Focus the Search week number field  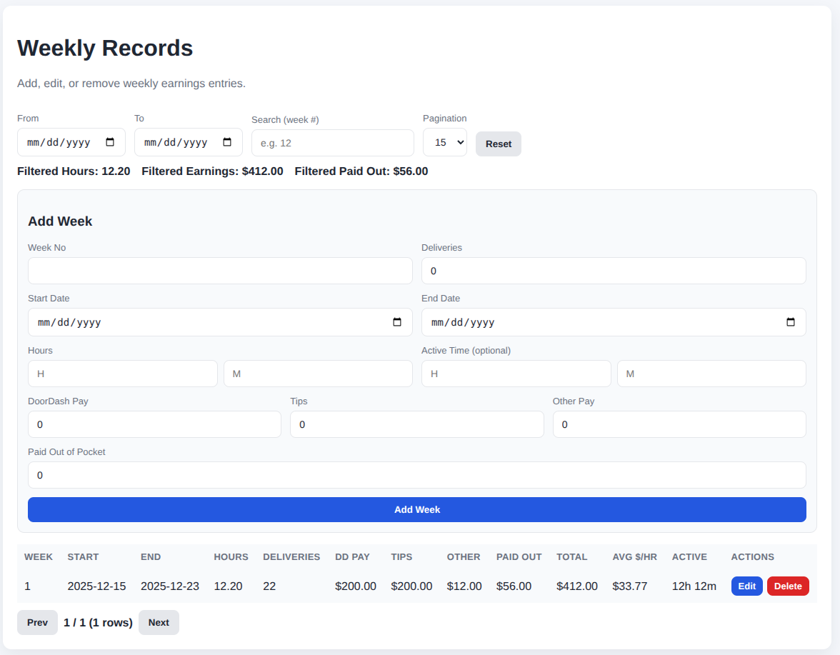click(x=332, y=143)
